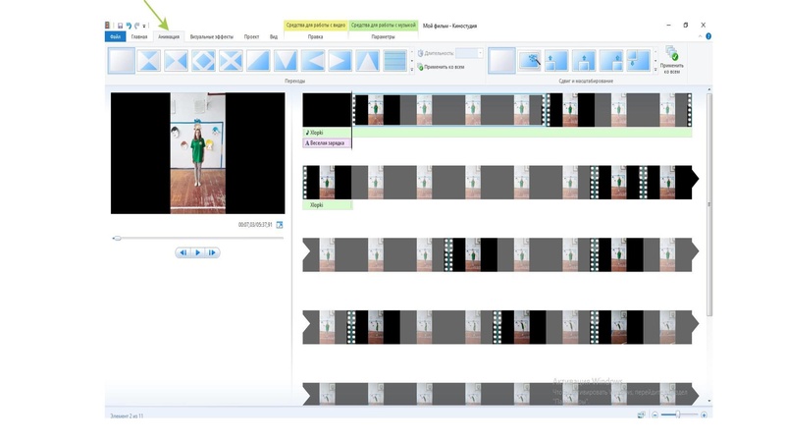Image resolution: width=785 pixels, height=442 pixels.
Task: Click zoom-out minus icon in status bar
Action: [x=655, y=415]
